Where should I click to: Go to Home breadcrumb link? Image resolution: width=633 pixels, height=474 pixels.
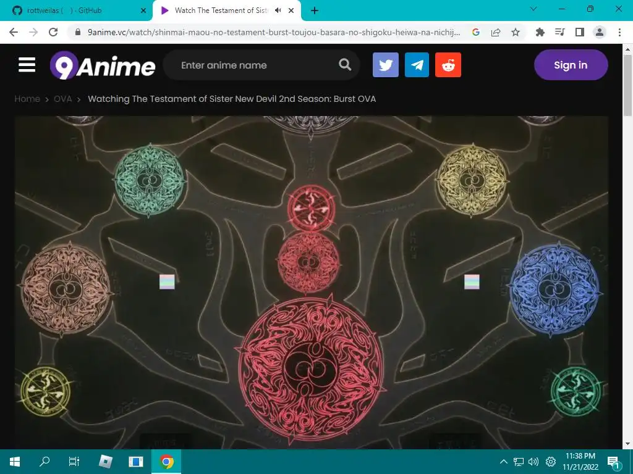tap(27, 99)
